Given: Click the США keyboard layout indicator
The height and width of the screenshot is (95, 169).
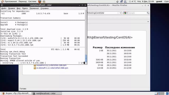Looking at the screenshot, I should [166, 2].
